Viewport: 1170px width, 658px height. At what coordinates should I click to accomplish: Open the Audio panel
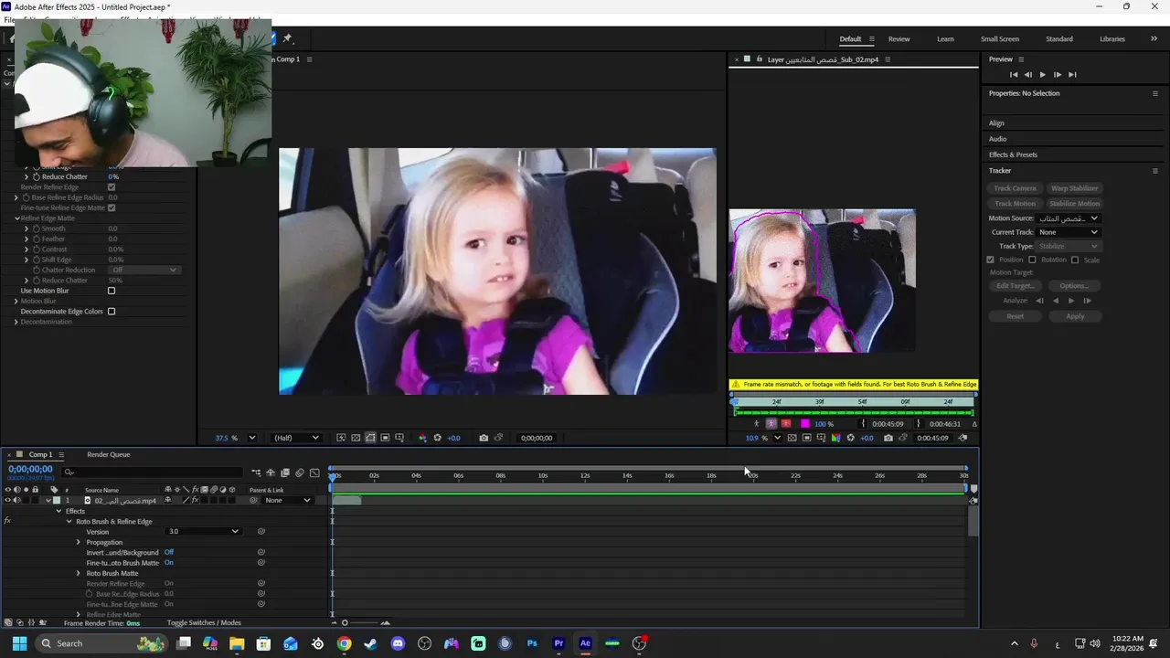tap(997, 139)
